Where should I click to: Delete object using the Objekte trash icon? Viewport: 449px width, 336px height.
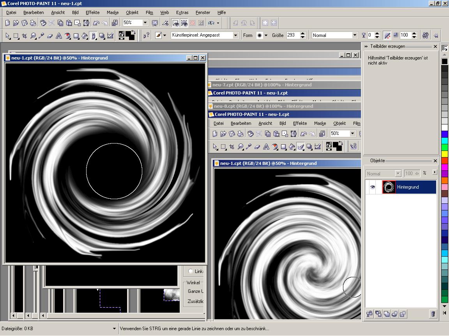click(433, 314)
